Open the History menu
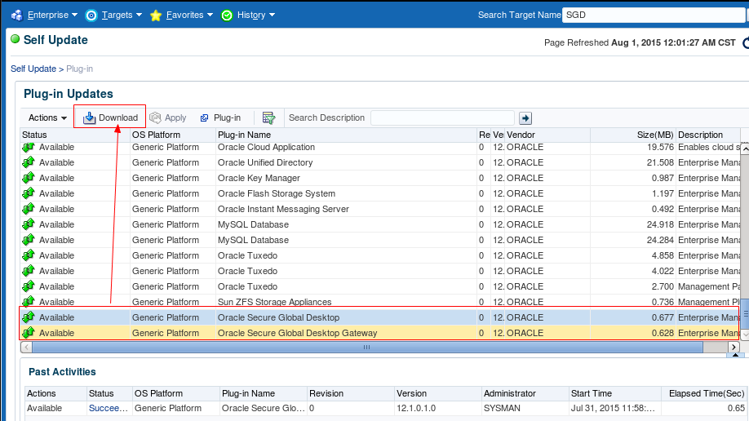Viewport: 749px width, 421px height. click(x=256, y=15)
